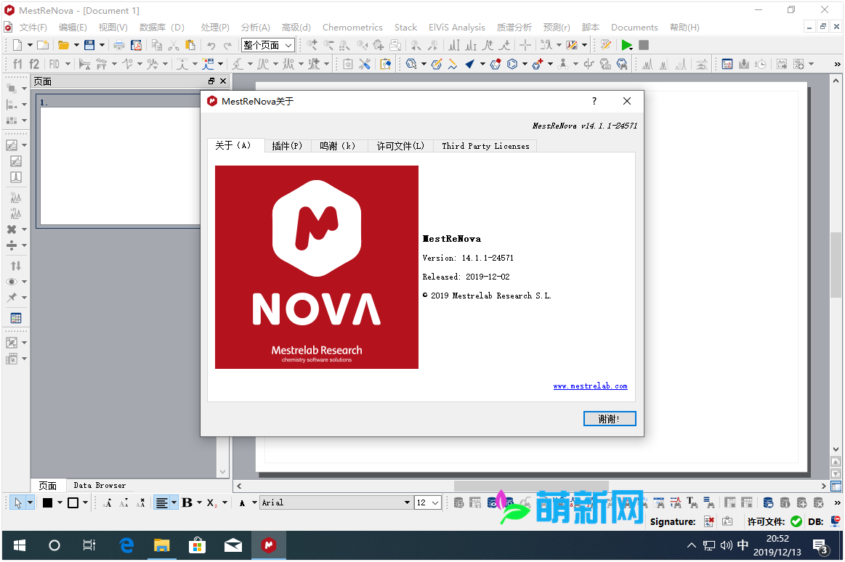Click the 谢谢! button to dismiss dialog
This screenshot has height=562, width=845.
[x=610, y=419]
